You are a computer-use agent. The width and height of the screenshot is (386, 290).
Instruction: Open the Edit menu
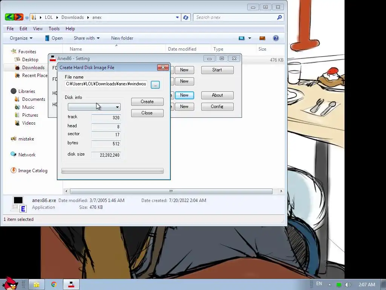(x=23, y=29)
